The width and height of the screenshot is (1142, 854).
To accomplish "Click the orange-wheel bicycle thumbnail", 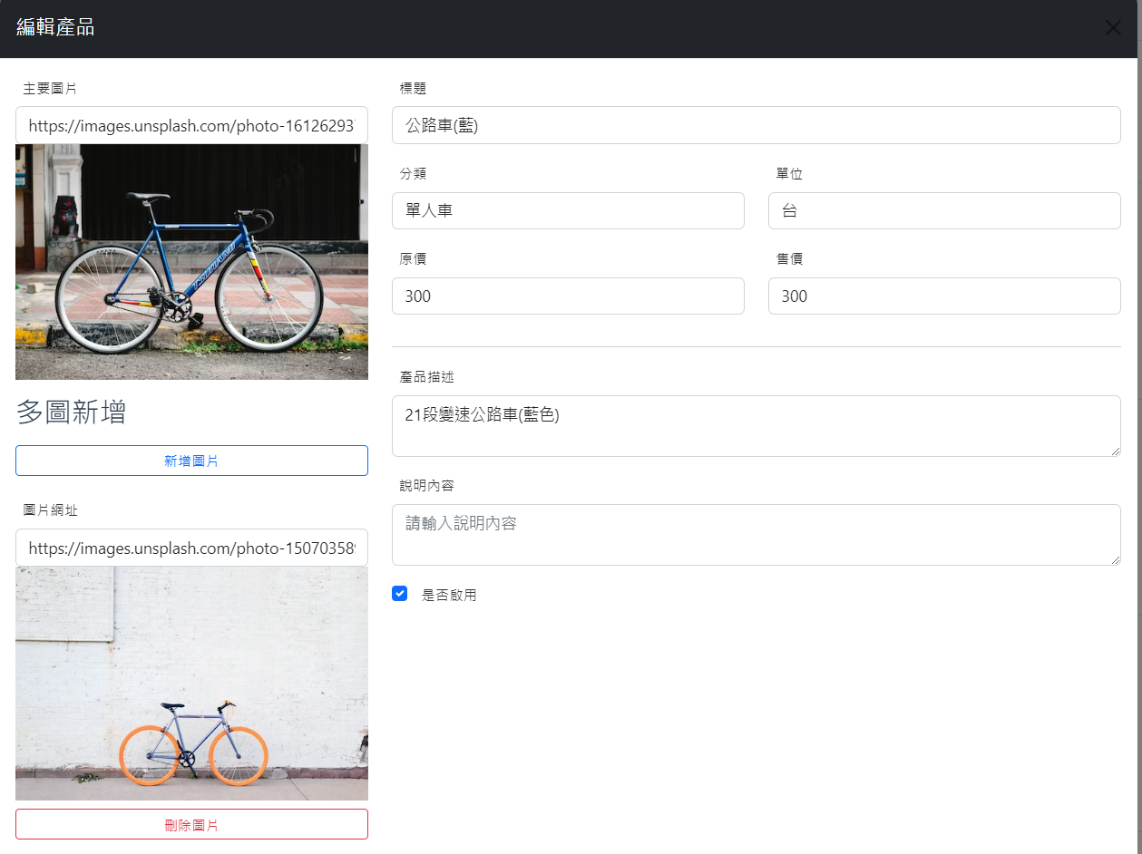I will 191,684.
